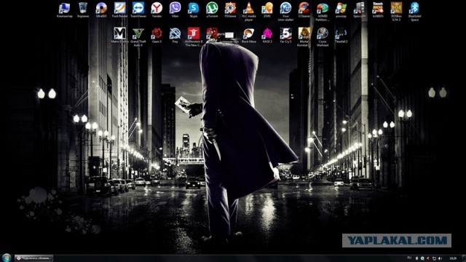Launch the Speccy64 desktop icon
Screen dimensions: 466x262
click(x=359, y=10)
